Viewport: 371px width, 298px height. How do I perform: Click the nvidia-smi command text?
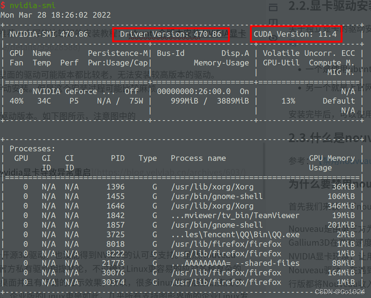[x=32, y=5]
